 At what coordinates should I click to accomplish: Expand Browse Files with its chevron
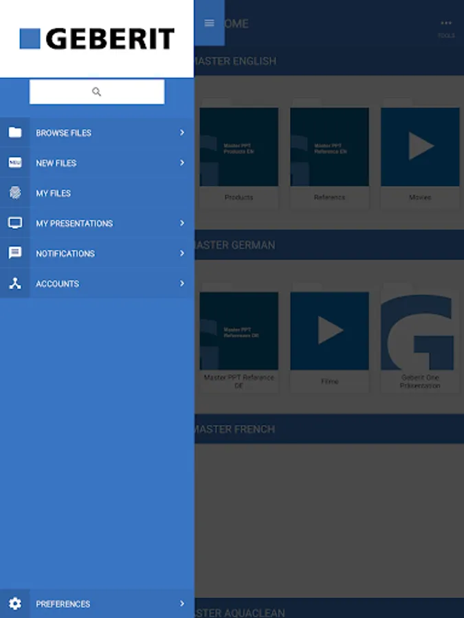(x=182, y=133)
